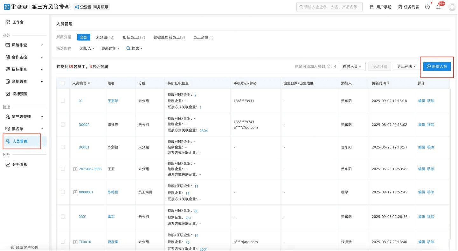Screen dimensions: 458x251
Task: Open the 移除人员 dropdown
Action: [x=352, y=66]
